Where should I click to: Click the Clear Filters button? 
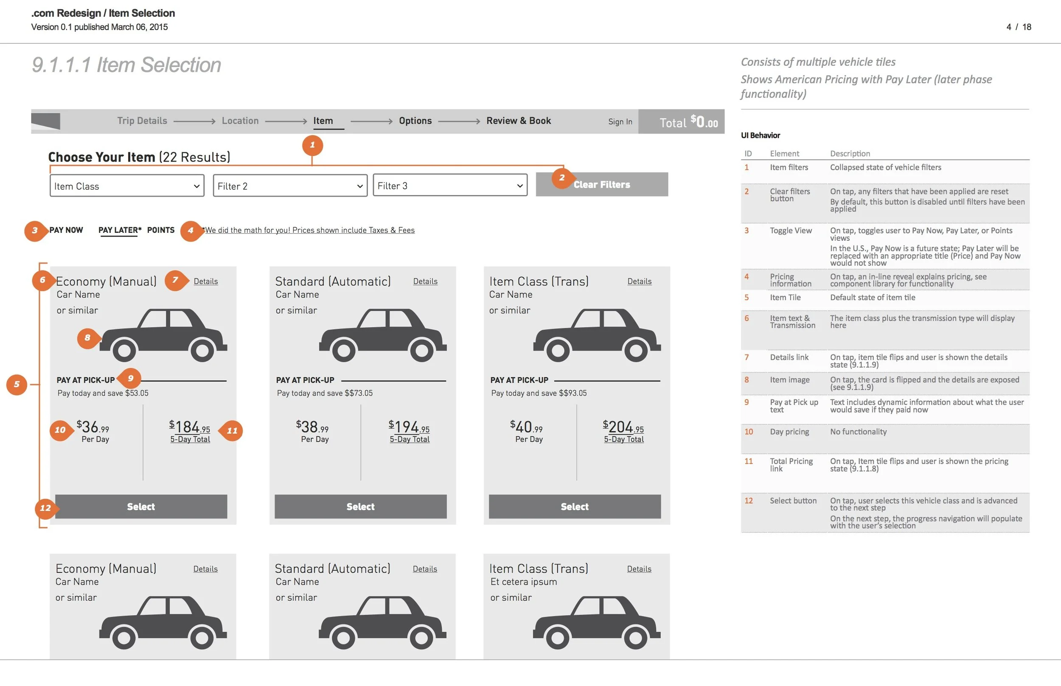pyautogui.click(x=602, y=184)
